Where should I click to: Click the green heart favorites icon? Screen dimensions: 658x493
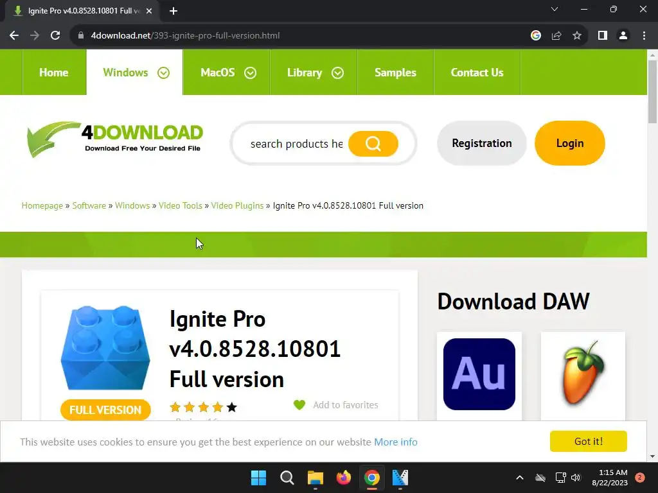[299, 405]
